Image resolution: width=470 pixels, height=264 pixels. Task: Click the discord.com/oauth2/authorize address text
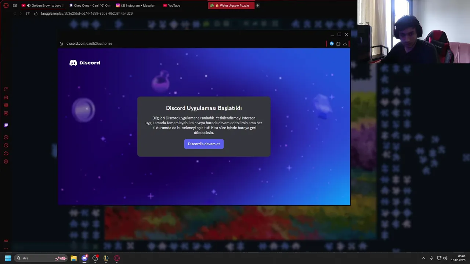tap(89, 44)
